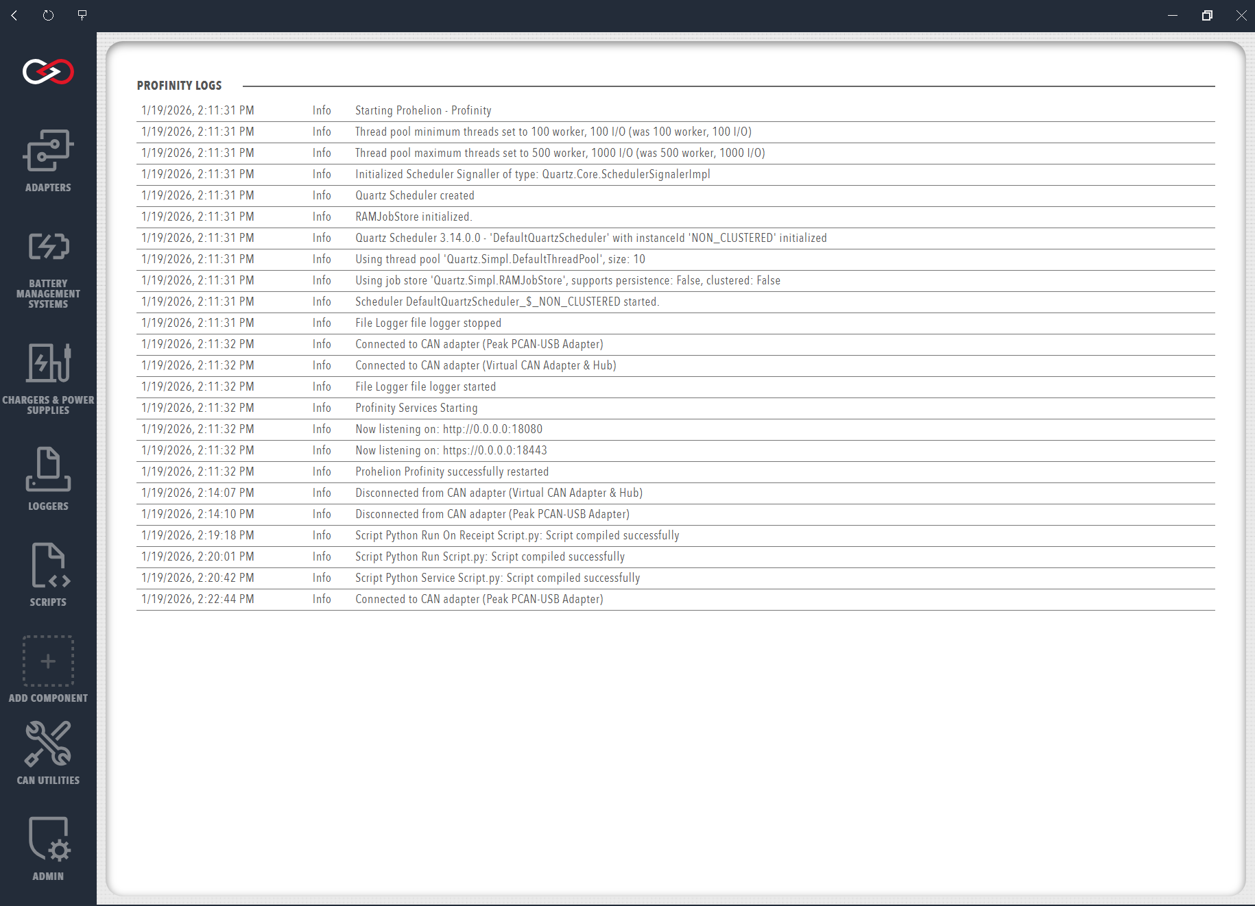
Task: Select the 'RAMJobStore initialized.' log row
Action: (676, 217)
